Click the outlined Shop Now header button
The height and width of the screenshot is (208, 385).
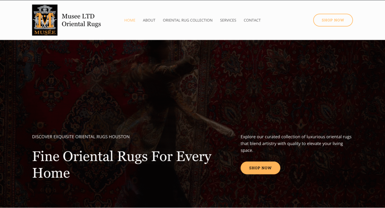click(333, 20)
